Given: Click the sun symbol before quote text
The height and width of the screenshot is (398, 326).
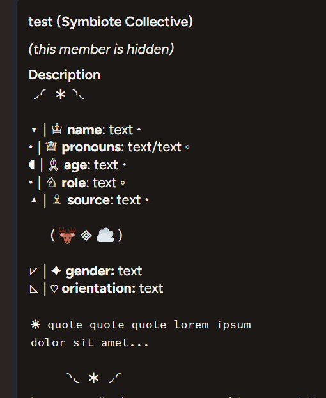Looking at the screenshot, I should [36, 325].
